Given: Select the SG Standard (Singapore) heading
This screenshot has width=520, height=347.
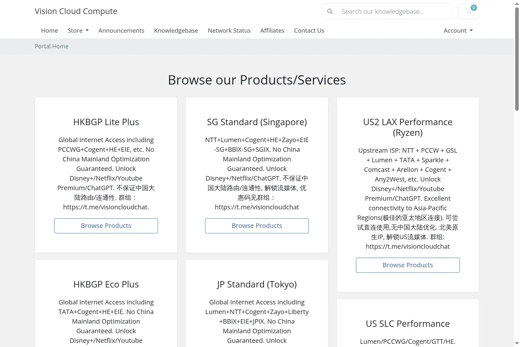Looking at the screenshot, I should (257, 122).
